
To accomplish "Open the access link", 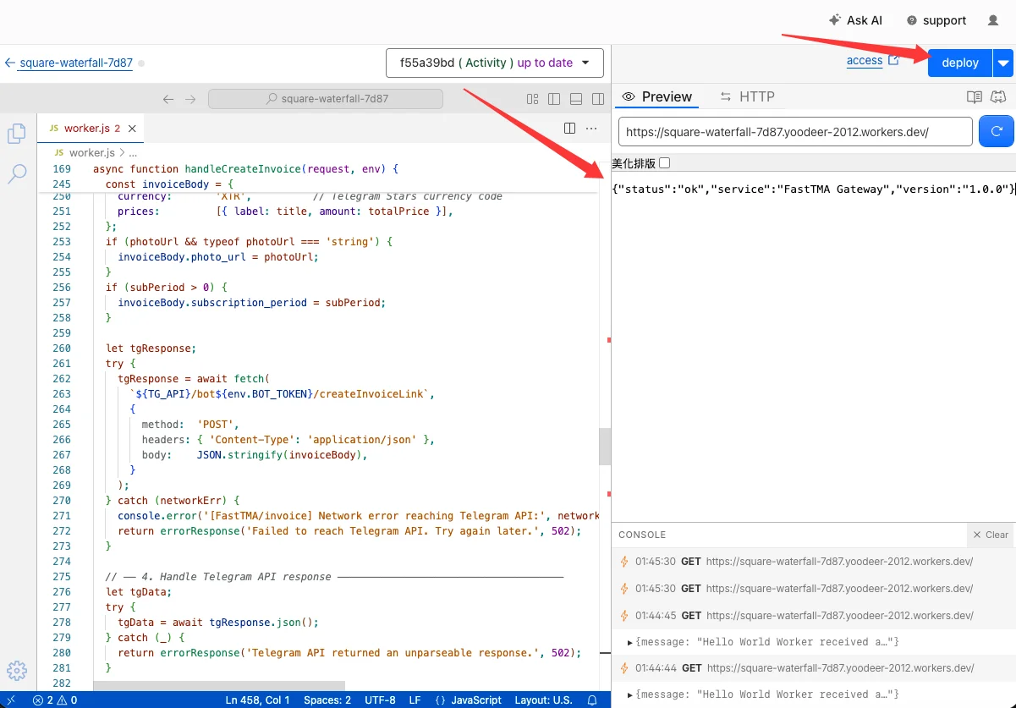I will point(864,61).
